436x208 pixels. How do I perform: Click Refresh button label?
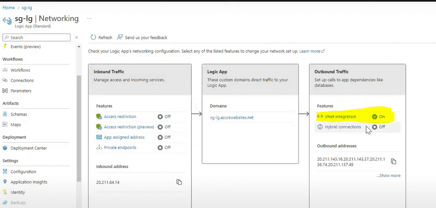(x=105, y=37)
